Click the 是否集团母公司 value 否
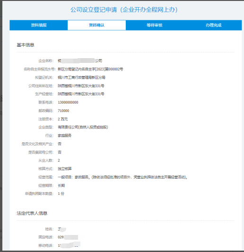 (x=60, y=152)
